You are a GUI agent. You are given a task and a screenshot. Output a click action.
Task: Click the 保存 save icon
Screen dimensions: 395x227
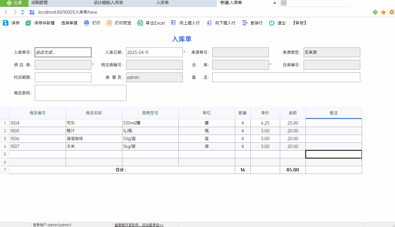[x=6, y=23]
